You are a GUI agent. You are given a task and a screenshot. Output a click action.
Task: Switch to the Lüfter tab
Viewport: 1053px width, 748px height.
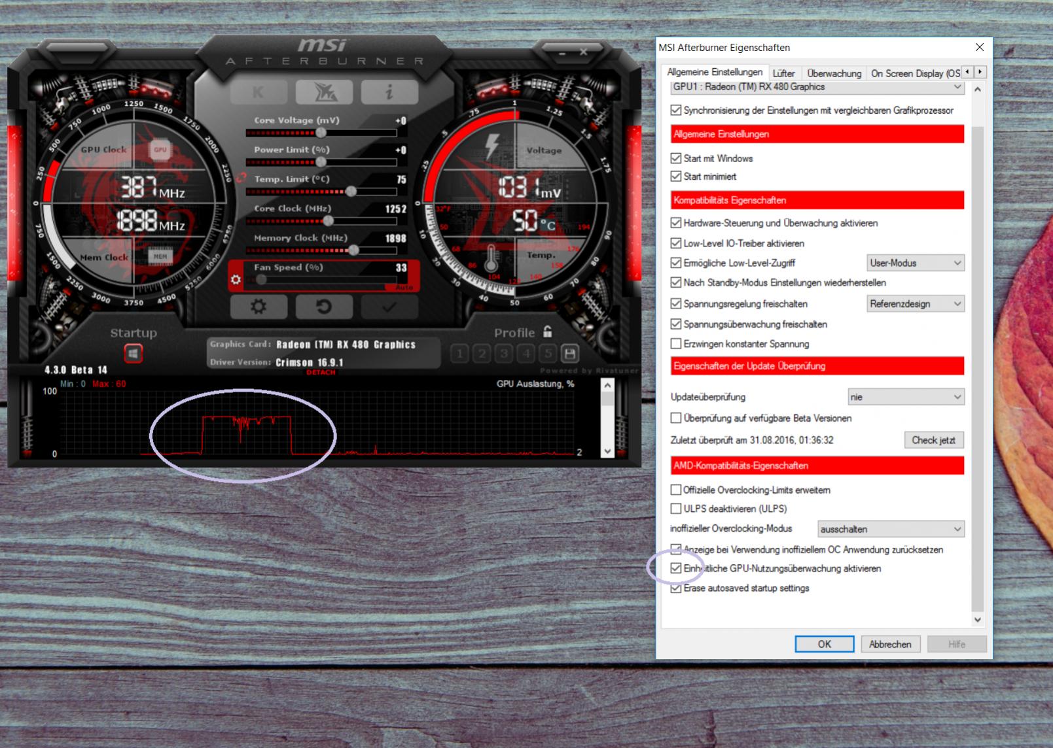point(784,74)
